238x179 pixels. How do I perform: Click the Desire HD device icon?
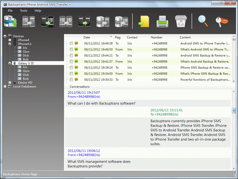coord(15,82)
